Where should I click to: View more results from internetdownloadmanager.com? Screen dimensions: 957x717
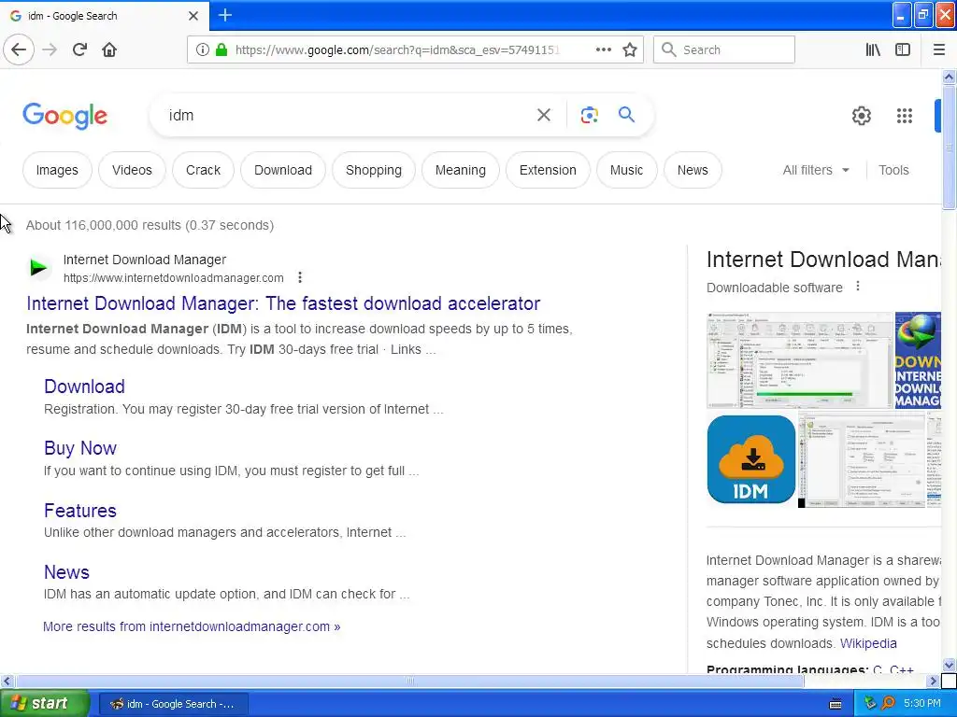192,626
